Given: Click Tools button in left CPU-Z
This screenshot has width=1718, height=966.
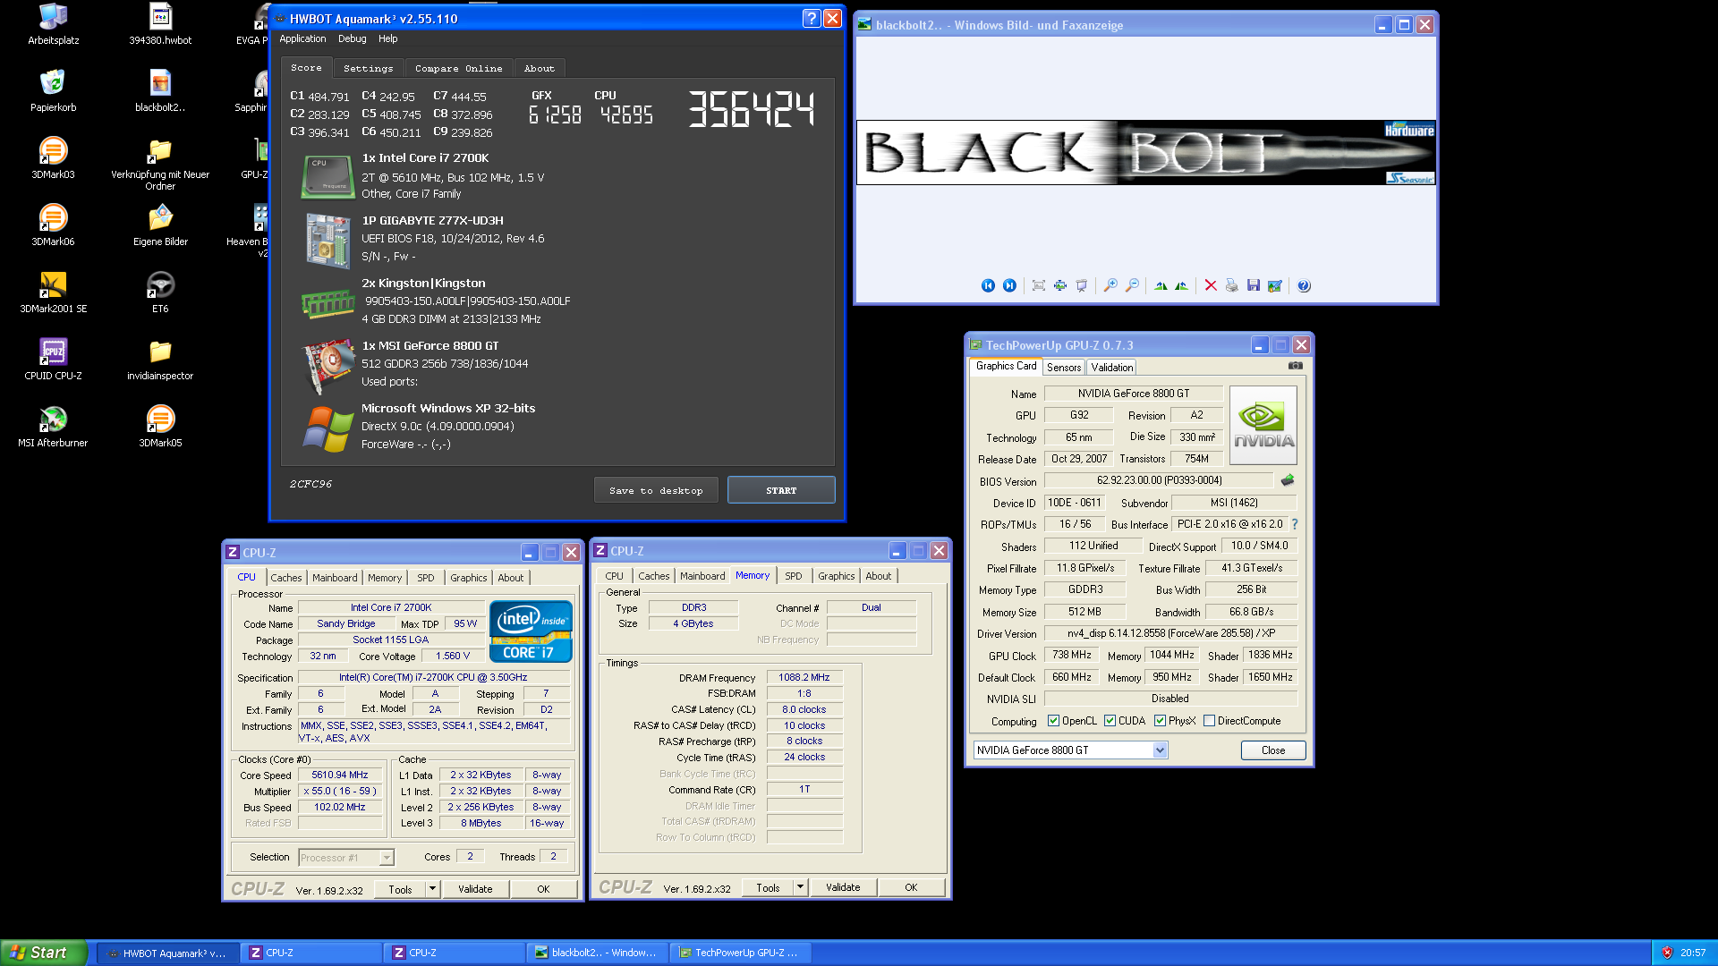Looking at the screenshot, I should pos(400,889).
